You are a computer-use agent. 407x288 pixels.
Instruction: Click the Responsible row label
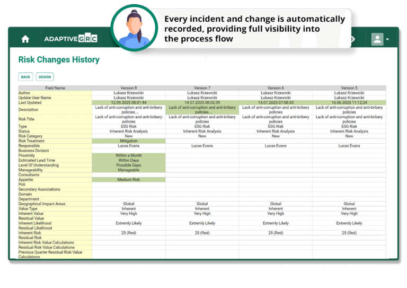click(x=55, y=146)
